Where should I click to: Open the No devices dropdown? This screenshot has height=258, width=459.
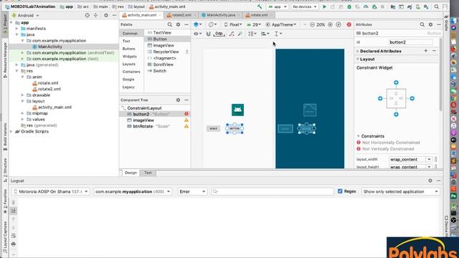304,6
